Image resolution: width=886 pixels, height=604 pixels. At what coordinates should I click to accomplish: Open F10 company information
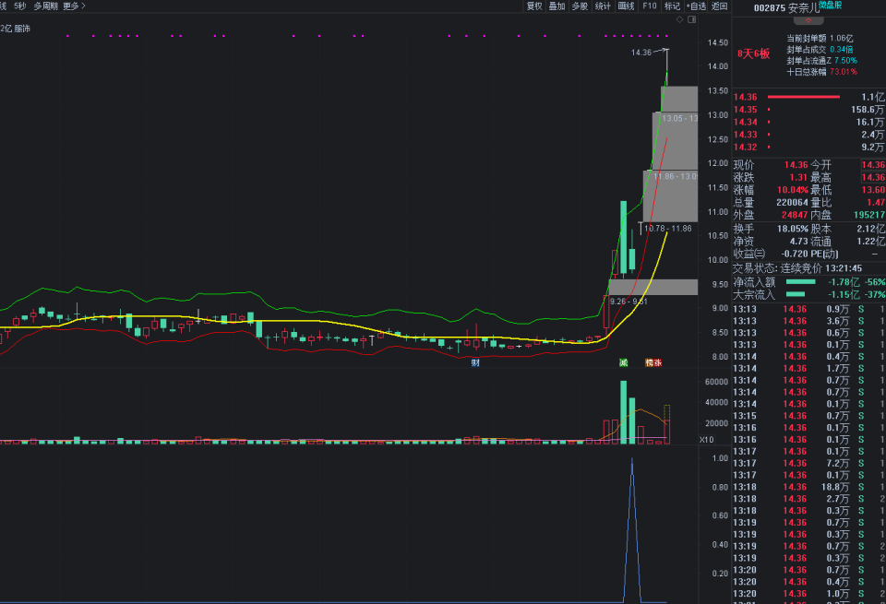click(650, 6)
